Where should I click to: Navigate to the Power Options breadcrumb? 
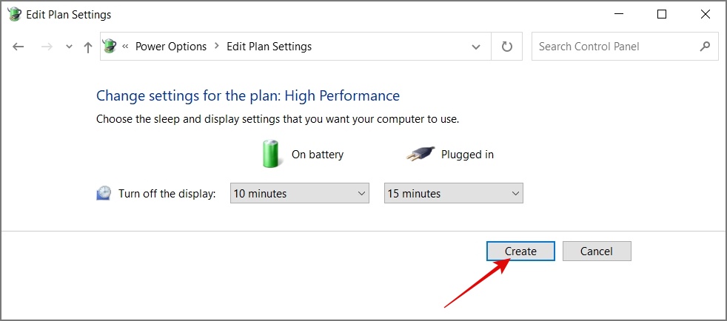[x=171, y=47]
